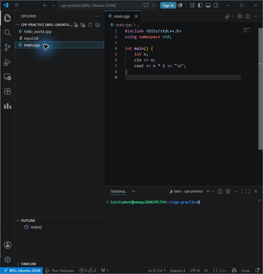The height and width of the screenshot is (274, 263).
Task: Open the Run and Debug view
Action: click(7, 62)
